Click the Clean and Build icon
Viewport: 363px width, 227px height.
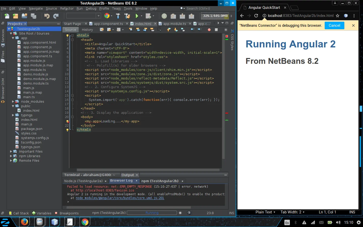tap(127, 16)
